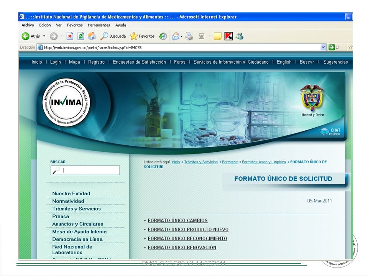
Task: Open the Registro navigation link
Action: [x=96, y=62]
